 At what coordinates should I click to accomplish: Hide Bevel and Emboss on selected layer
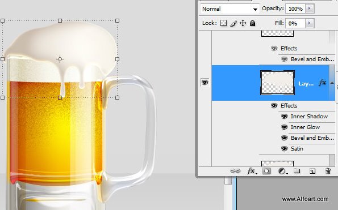click(285, 138)
